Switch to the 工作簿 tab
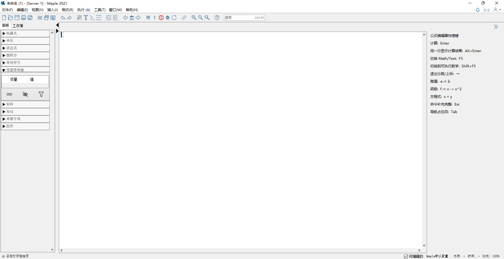The width and height of the screenshot is (504, 259). point(18,26)
